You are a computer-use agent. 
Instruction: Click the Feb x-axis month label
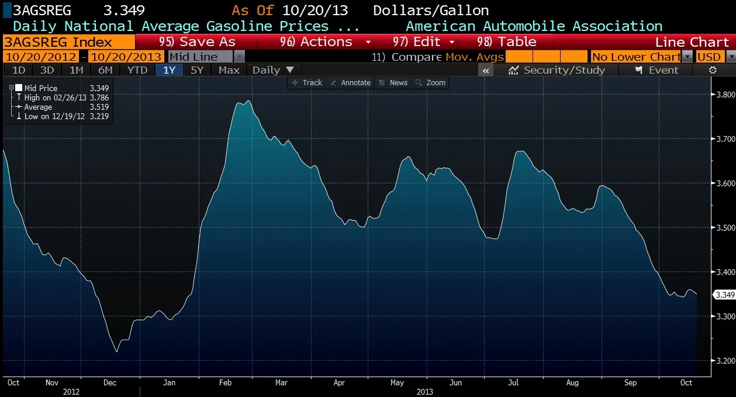(225, 383)
